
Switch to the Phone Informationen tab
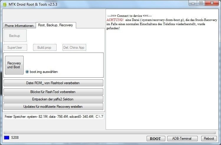tap(19, 26)
